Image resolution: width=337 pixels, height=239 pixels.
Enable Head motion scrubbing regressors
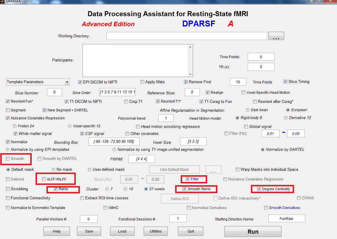(138, 126)
